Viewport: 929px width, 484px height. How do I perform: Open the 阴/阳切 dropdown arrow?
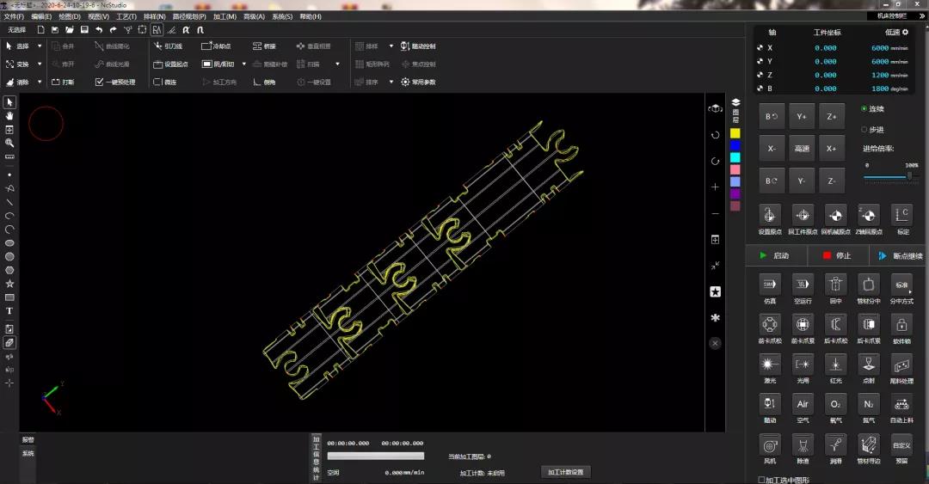tap(243, 64)
